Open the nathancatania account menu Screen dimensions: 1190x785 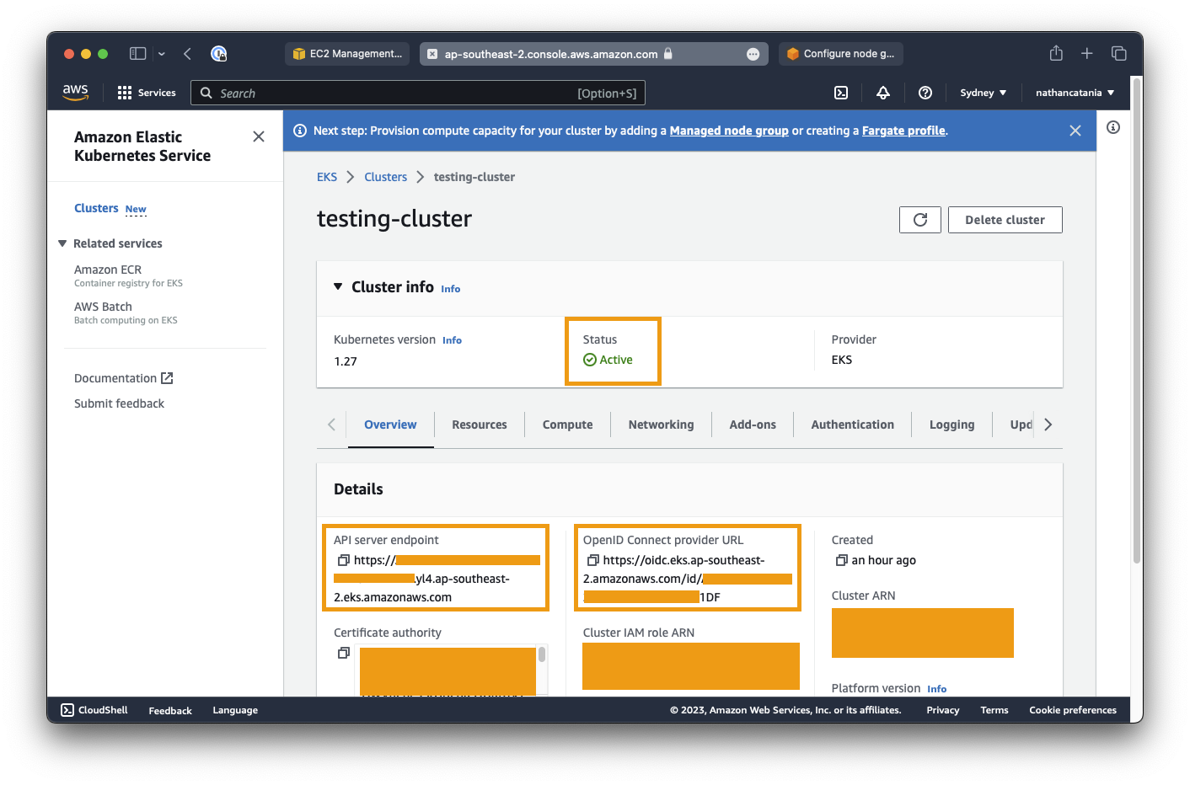coord(1075,93)
